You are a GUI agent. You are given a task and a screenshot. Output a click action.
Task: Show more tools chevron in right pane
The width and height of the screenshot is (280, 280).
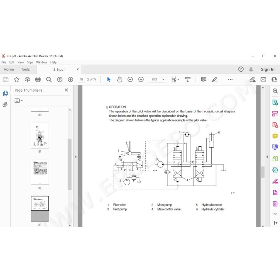(x=275, y=214)
